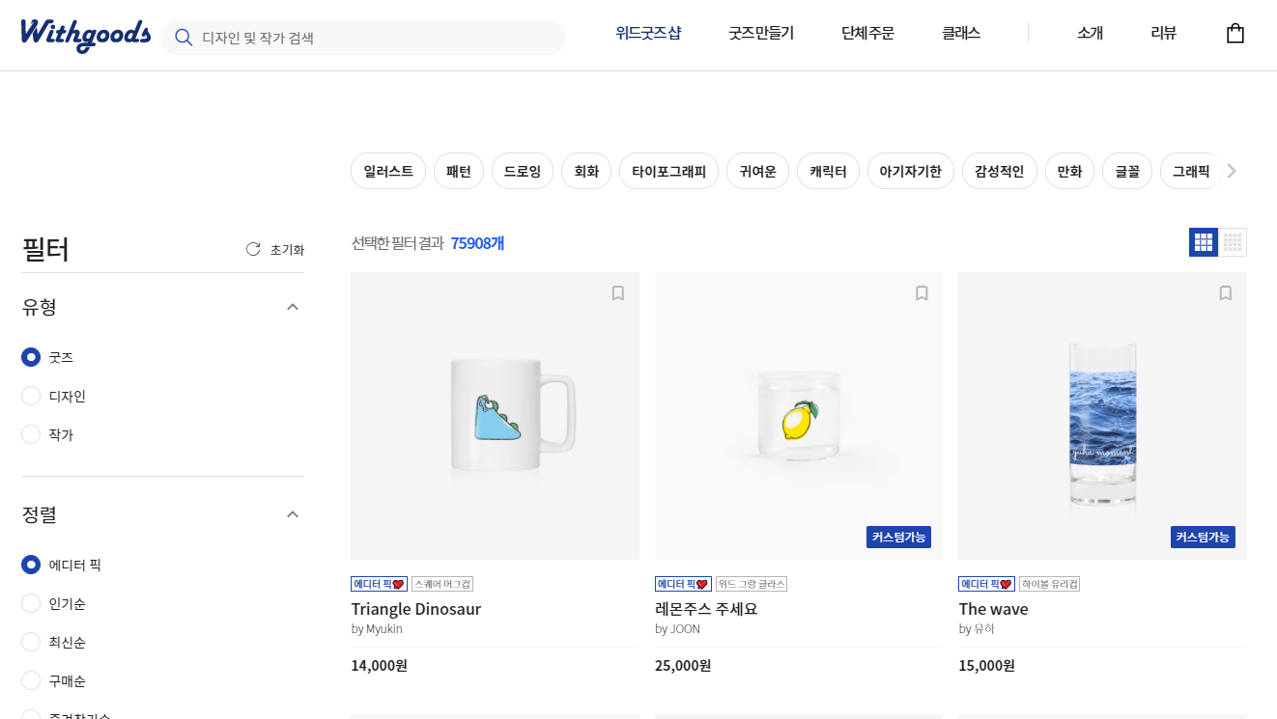The height and width of the screenshot is (719, 1277).
Task: Filter by 타이포그래피 tag
Action: click(x=668, y=171)
